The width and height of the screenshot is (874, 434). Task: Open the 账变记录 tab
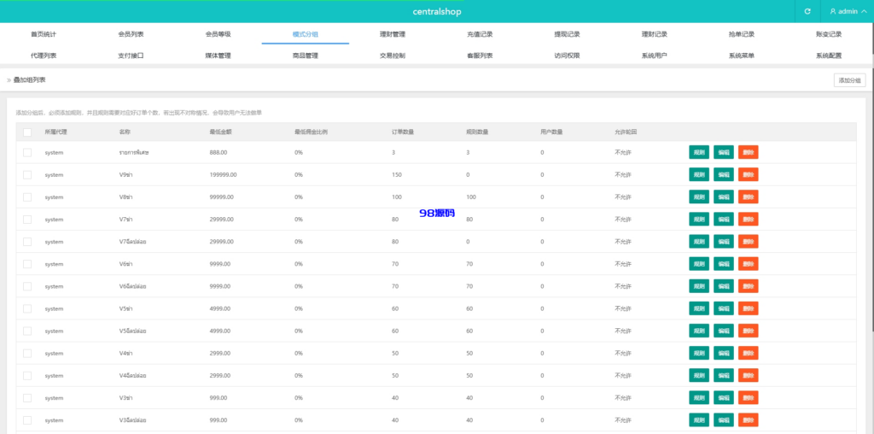(829, 34)
